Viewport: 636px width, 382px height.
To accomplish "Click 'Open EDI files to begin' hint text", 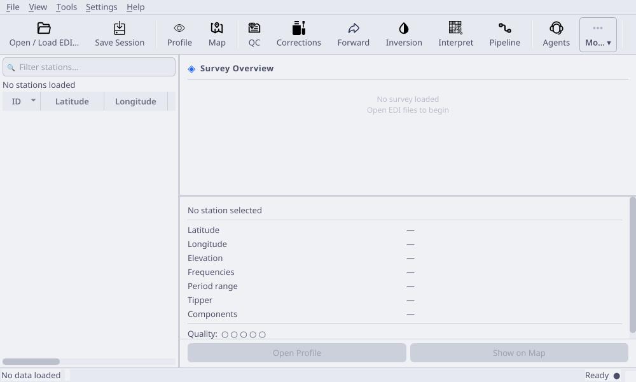I will click(408, 110).
